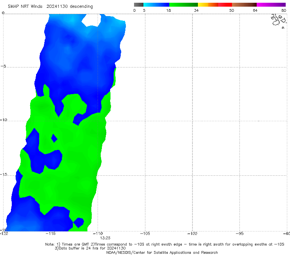This screenshot has height=255, width=290.
Task: Click the color bar label '34'
Action: coord(196,10)
